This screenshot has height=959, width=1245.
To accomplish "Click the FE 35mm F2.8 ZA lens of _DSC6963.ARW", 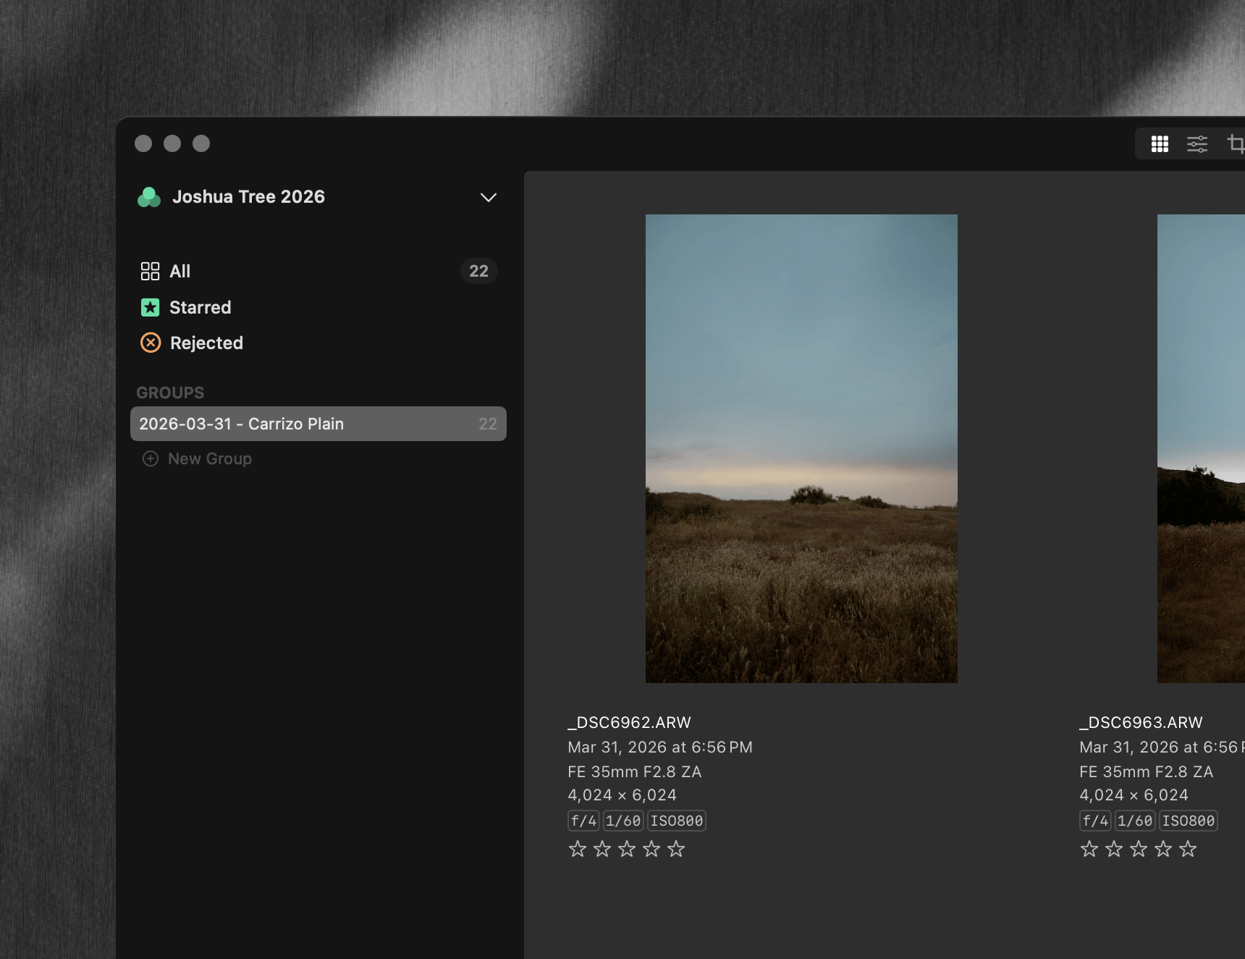I will coord(1147,771).
